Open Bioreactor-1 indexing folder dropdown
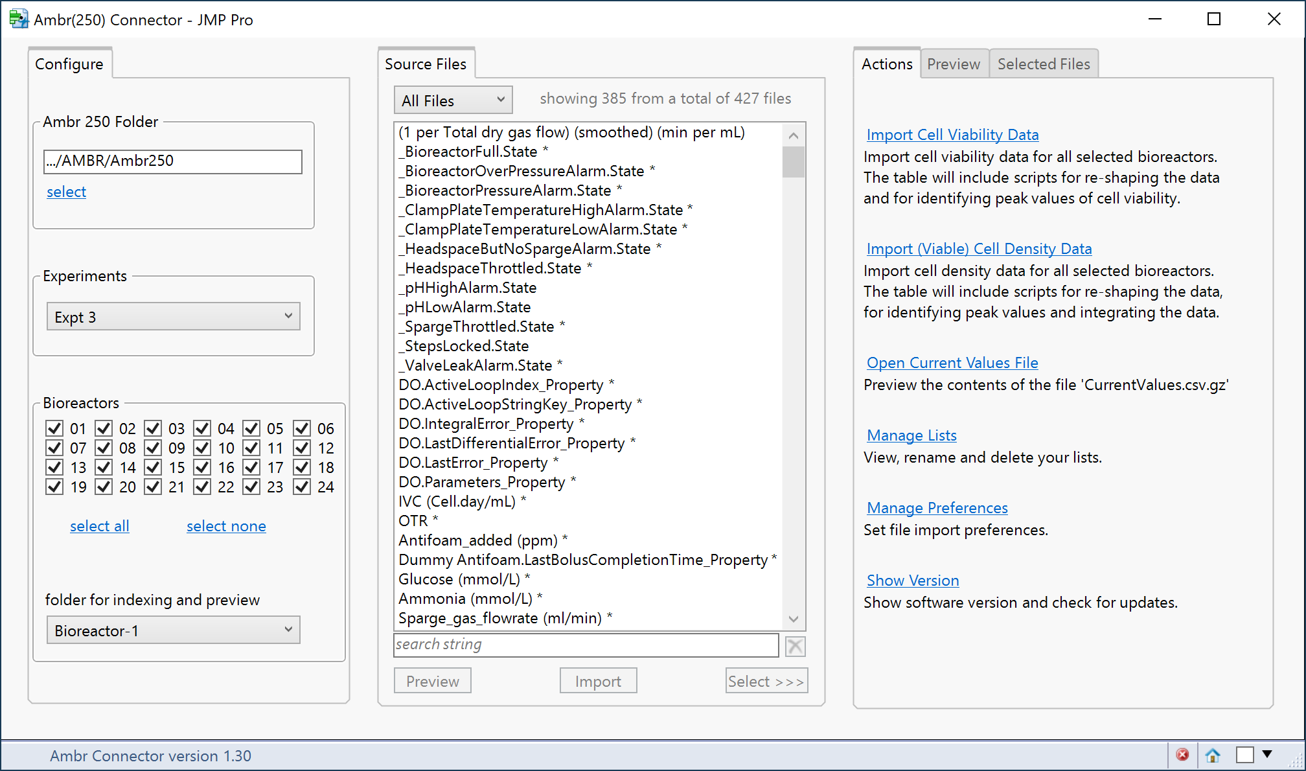This screenshot has width=1306, height=771. coord(174,630)
